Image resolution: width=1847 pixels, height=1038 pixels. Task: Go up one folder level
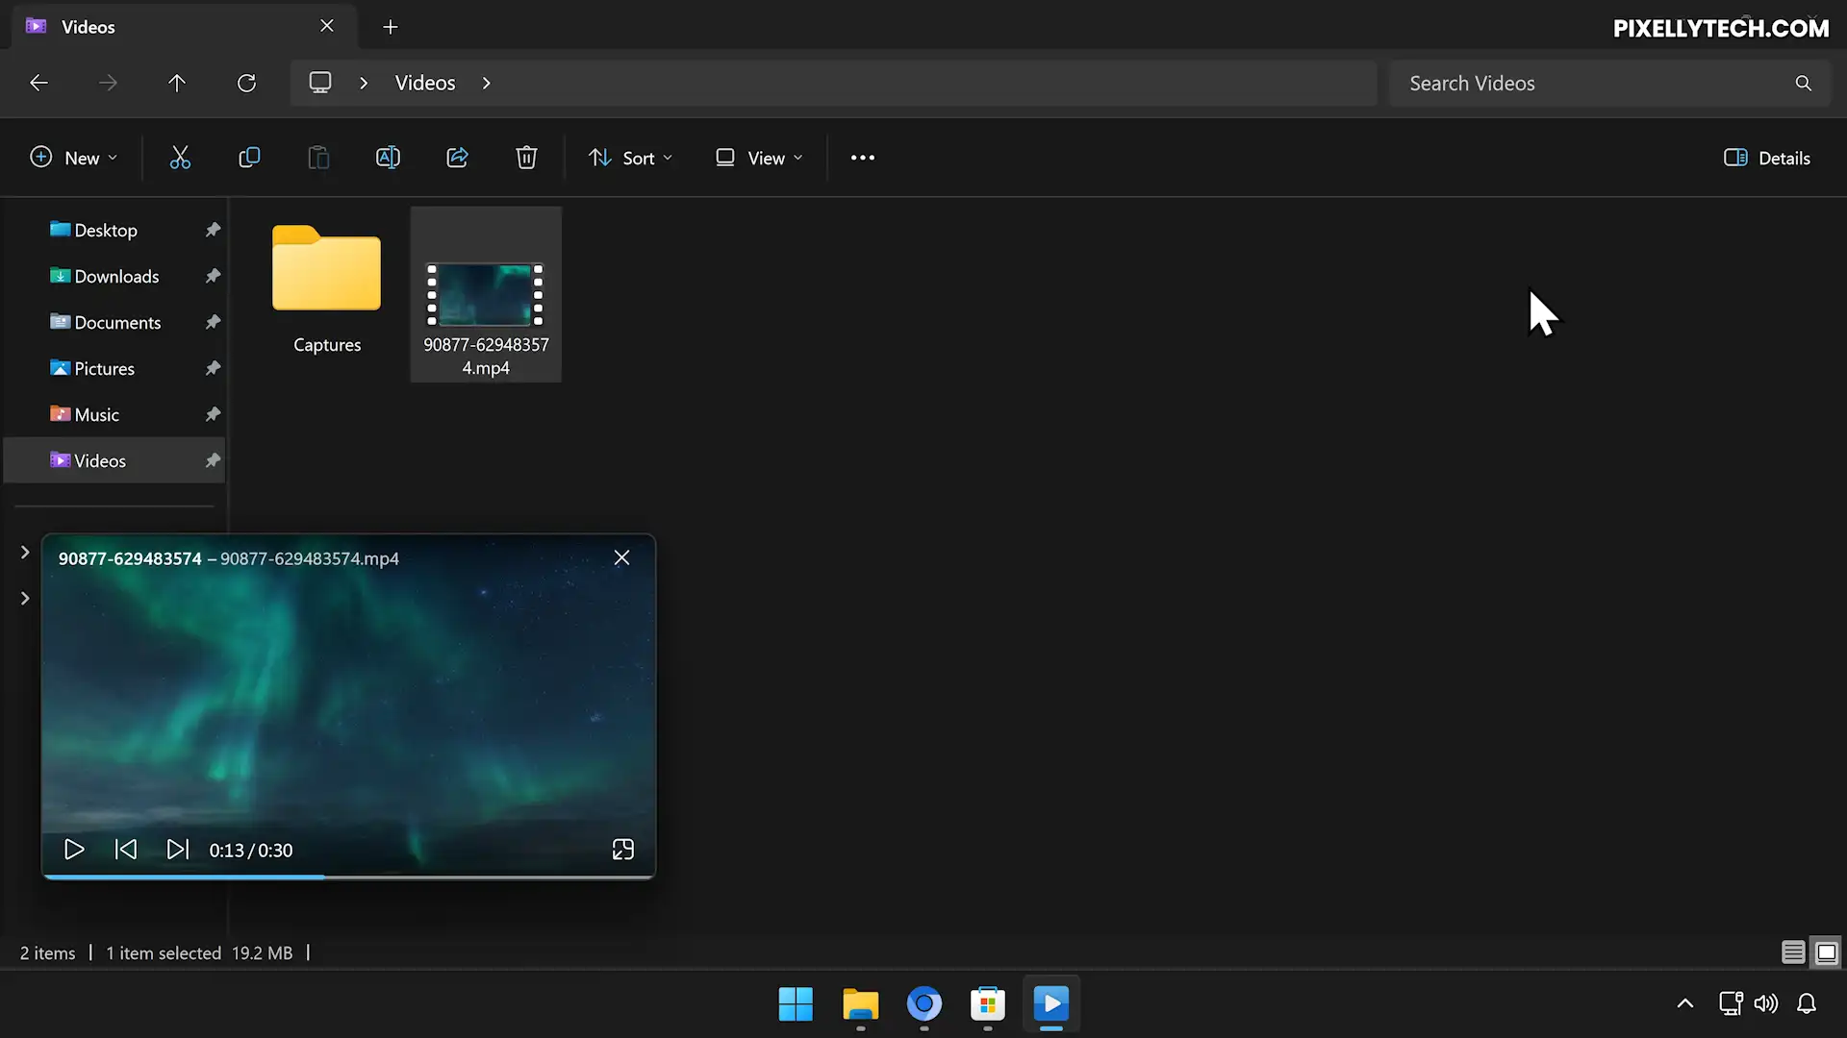point(177,83)
